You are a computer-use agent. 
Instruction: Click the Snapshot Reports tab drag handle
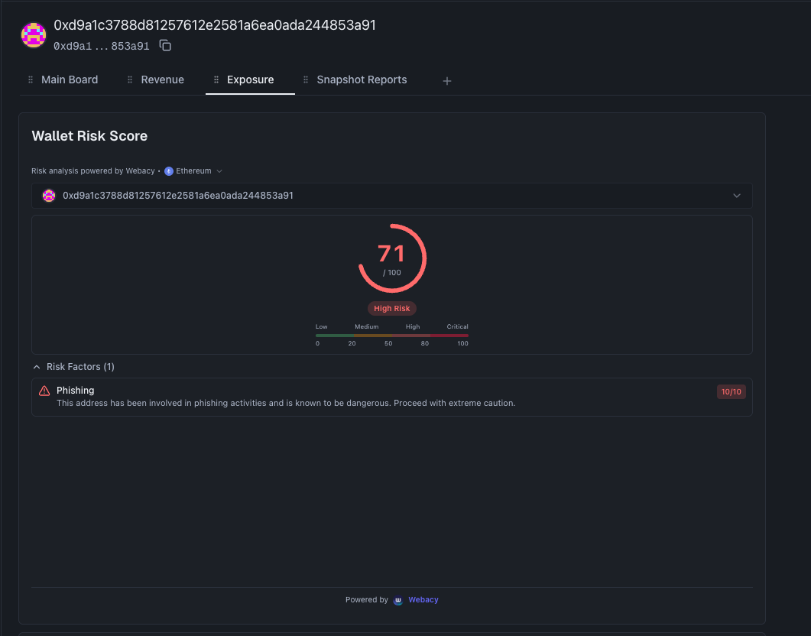pos(307,79)
